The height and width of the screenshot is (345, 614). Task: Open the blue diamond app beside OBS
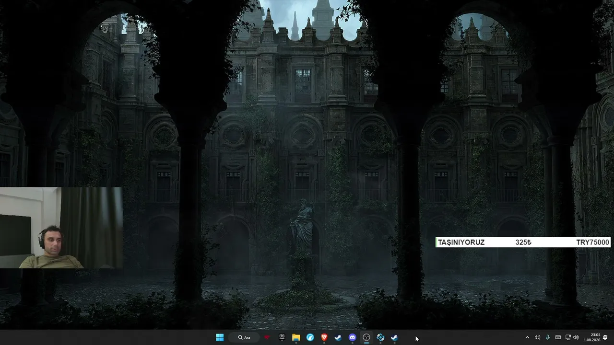380,337
